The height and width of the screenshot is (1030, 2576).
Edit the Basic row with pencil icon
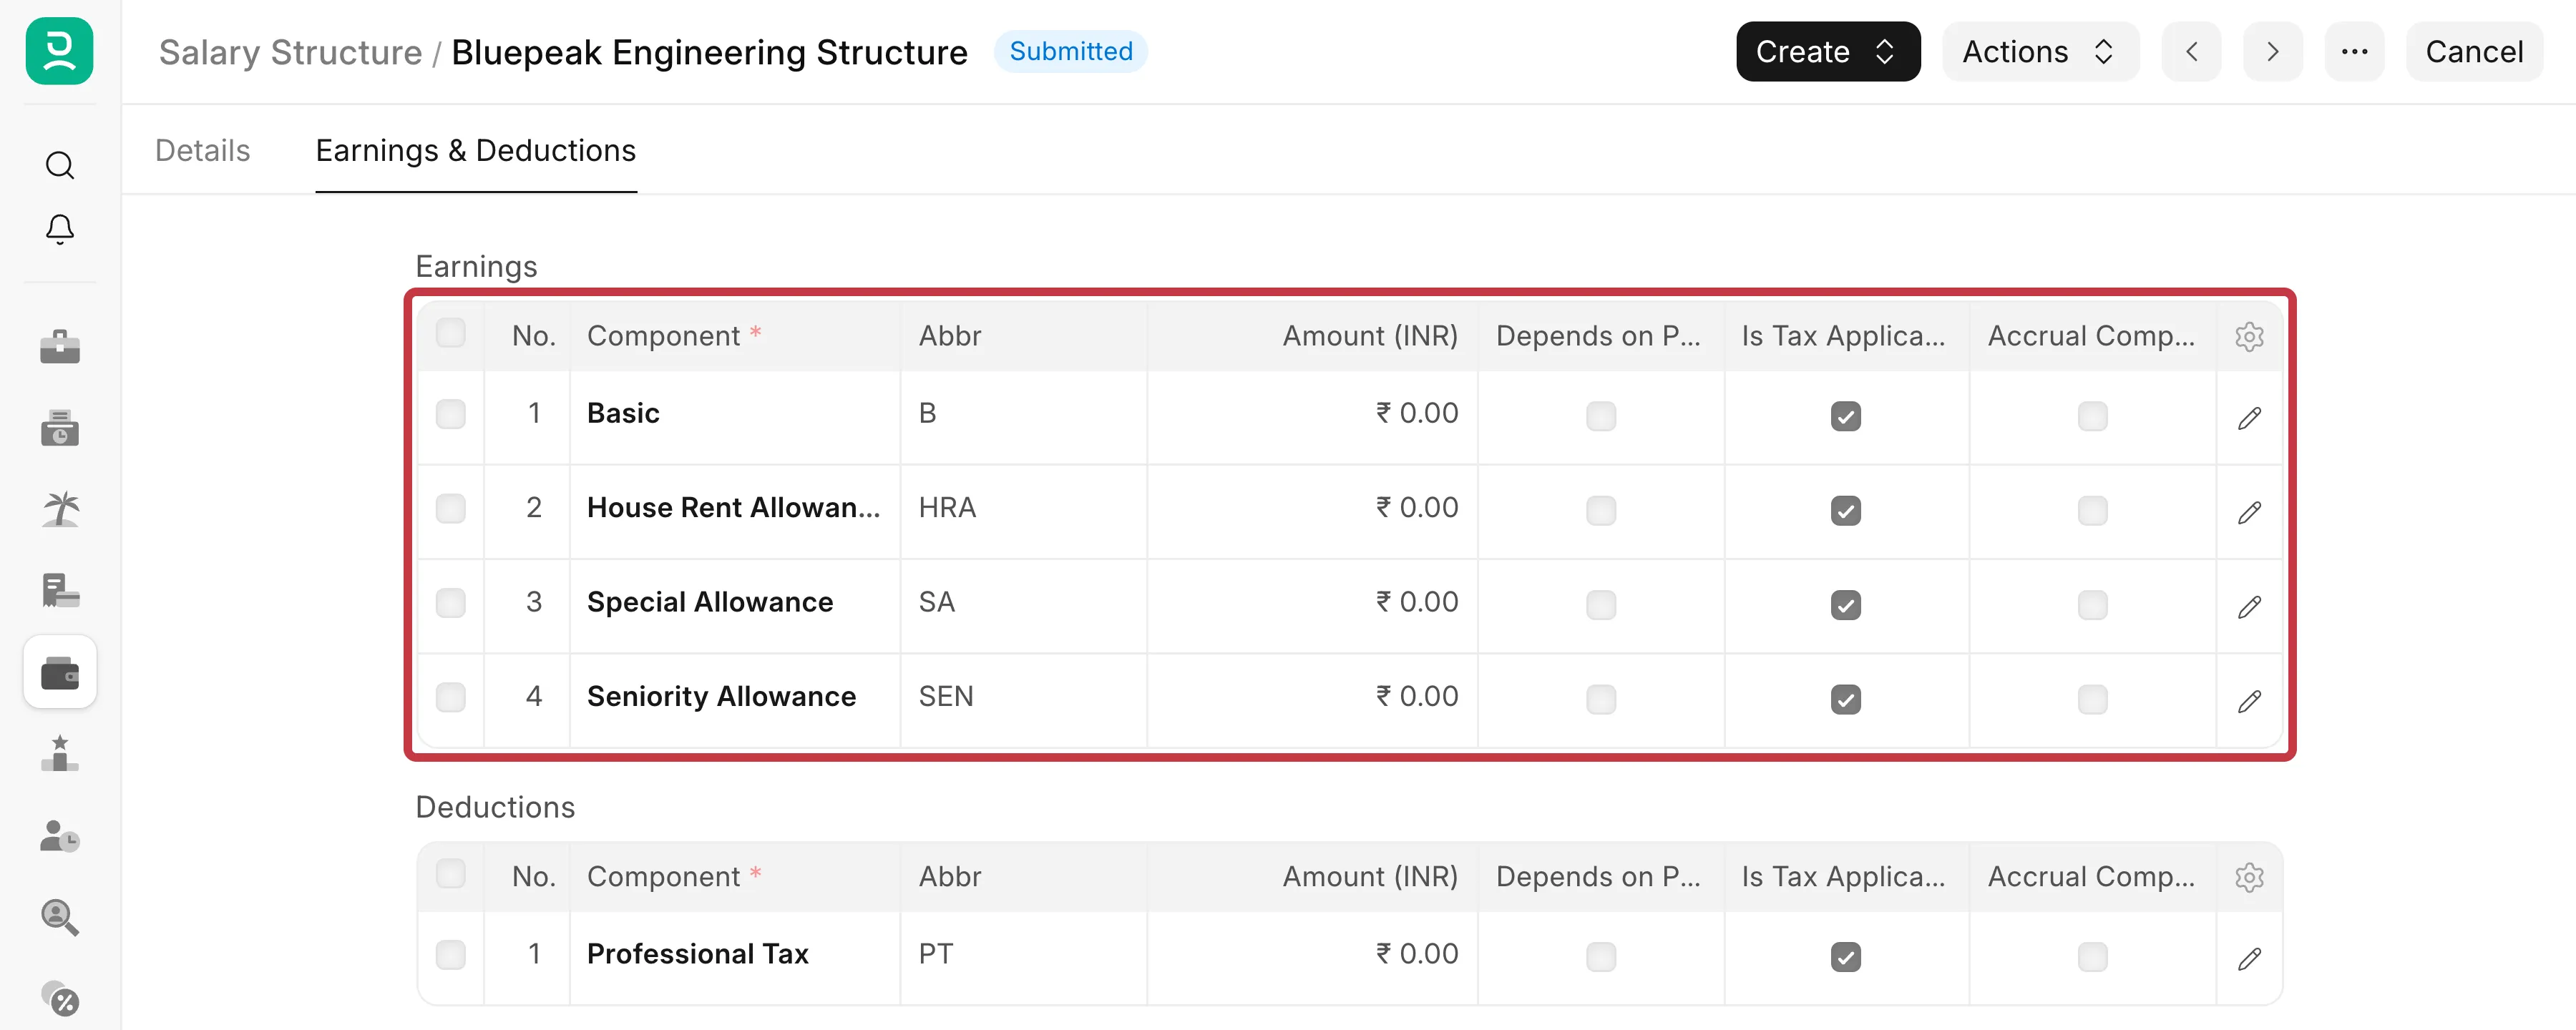(x=2249, y=418)
